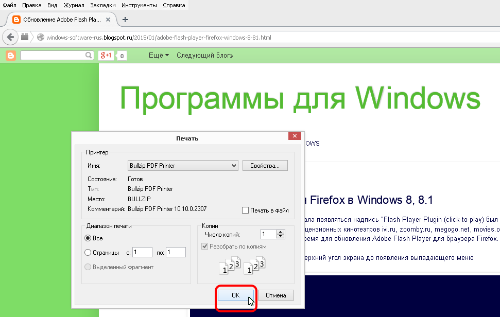Enable the Печать в файл checkbox
Image resolution: width=500 pixels, height=317 pixels.
pos(245,210)
